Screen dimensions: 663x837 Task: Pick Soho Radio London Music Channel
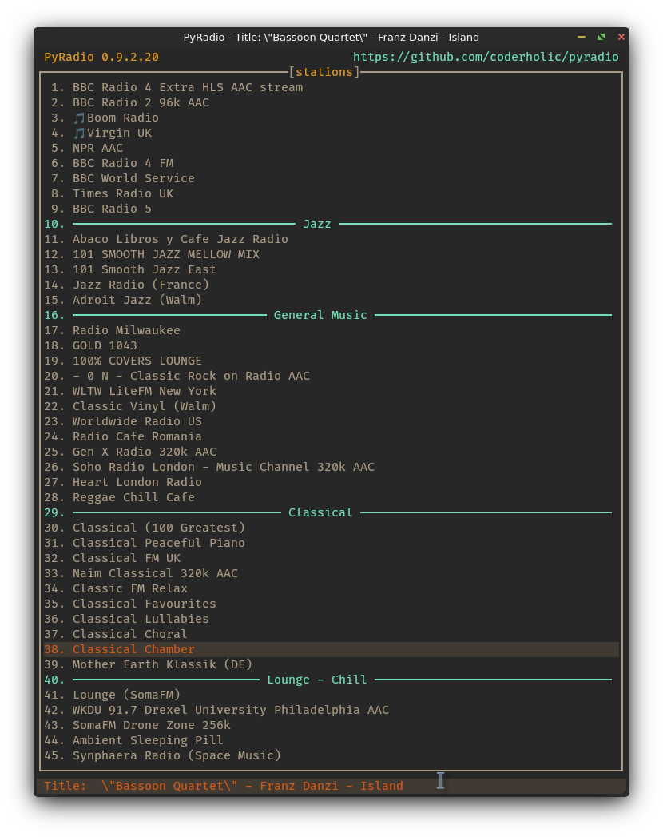click(x=224, y=467)
